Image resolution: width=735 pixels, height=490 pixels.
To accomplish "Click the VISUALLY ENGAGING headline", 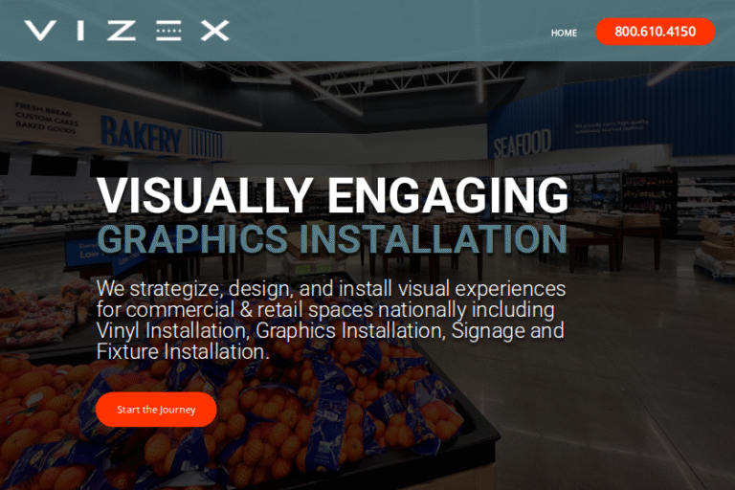I will click(x=332, y=195).
